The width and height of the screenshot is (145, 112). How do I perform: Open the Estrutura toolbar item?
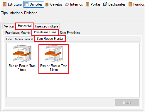[12, 4]
